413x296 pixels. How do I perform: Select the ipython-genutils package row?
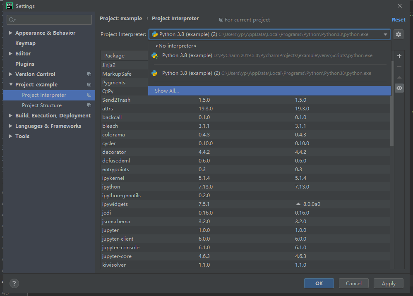point(245,196)
